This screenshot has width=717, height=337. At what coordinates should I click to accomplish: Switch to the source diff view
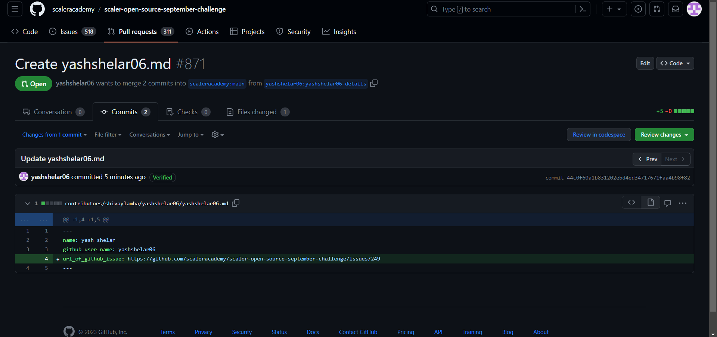631,203
